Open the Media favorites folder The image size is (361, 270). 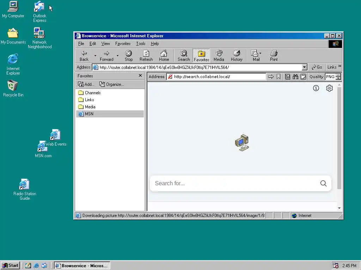[x=87, y=107]
